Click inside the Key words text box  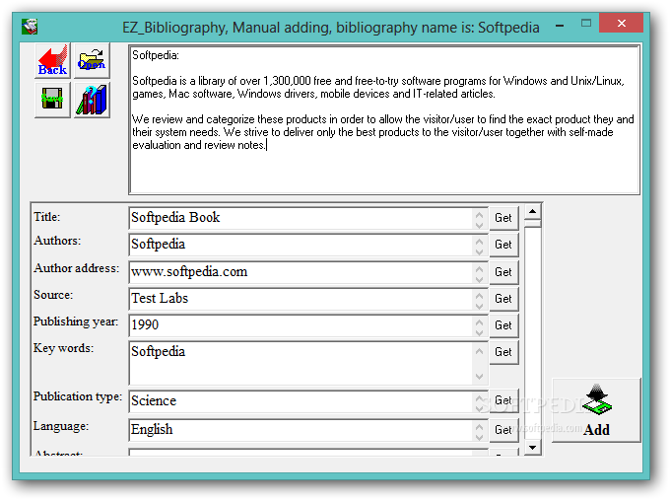click(x=301, y=363)
